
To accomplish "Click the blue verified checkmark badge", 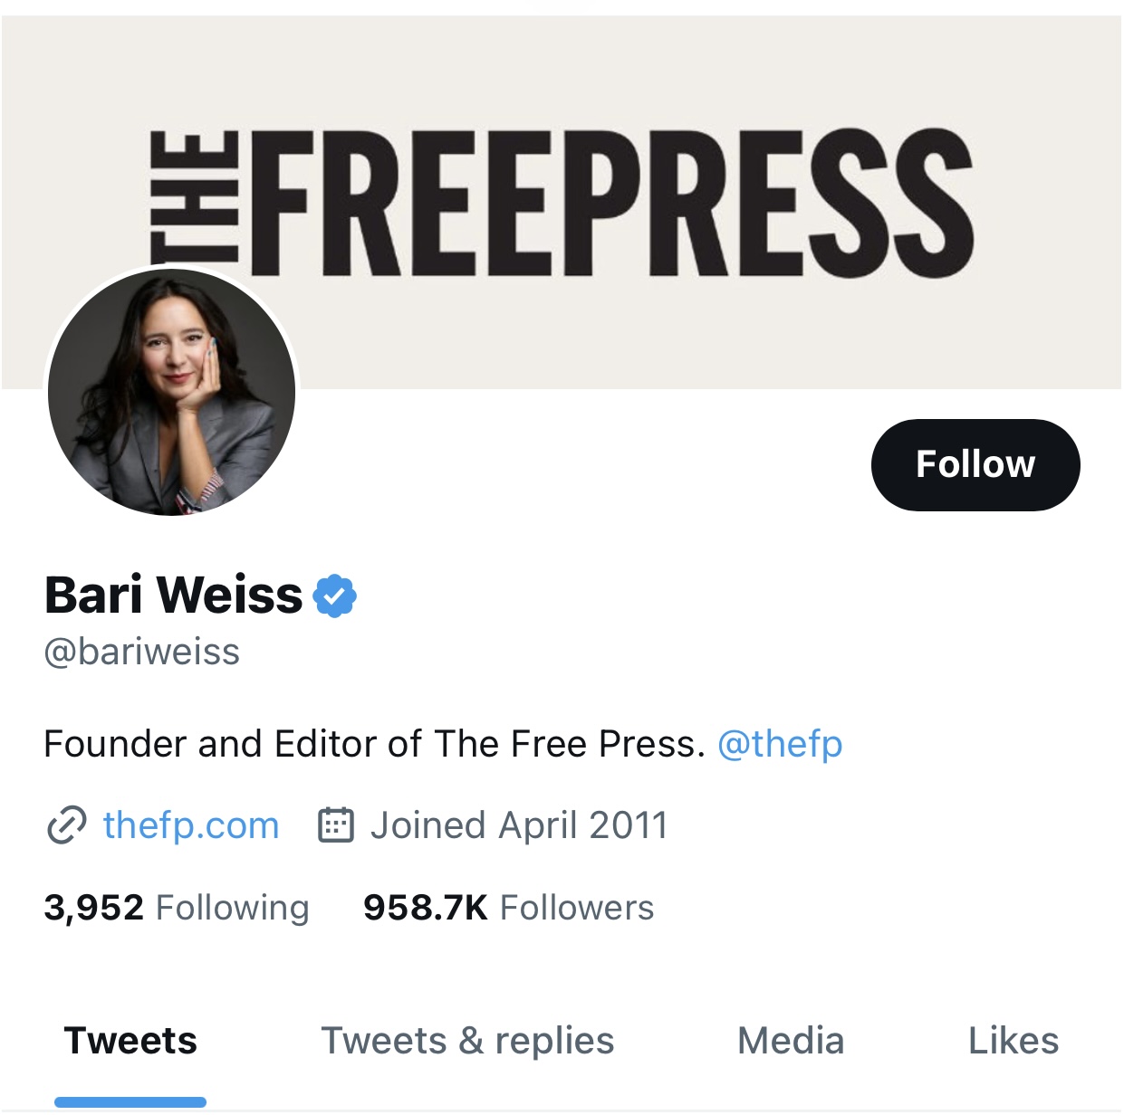I will [335, 596].
